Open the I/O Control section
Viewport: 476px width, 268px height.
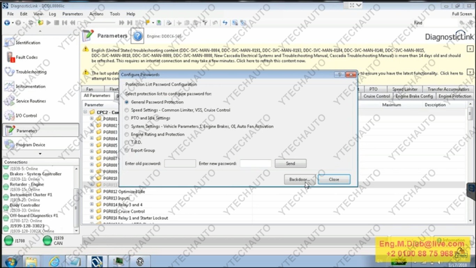point(40,116)
